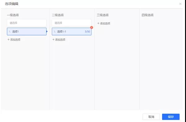
Task: Open the 请选择 box under 一级选项
Action: click(x=27, y=23)
